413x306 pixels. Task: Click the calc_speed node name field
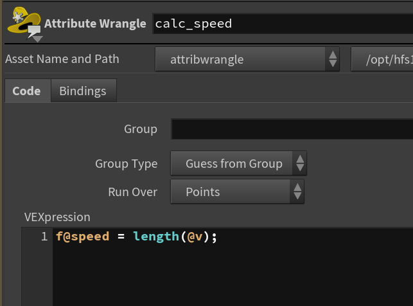click(283, 24)
